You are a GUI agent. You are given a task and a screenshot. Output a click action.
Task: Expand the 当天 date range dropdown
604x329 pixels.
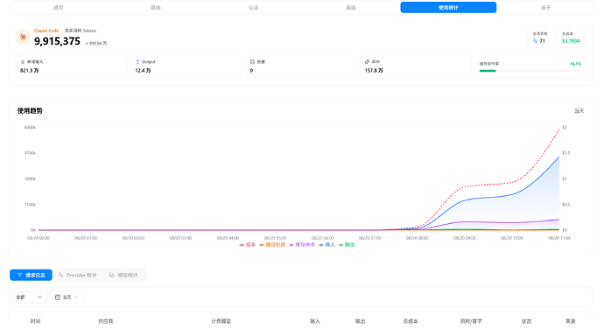coord(67,297)
